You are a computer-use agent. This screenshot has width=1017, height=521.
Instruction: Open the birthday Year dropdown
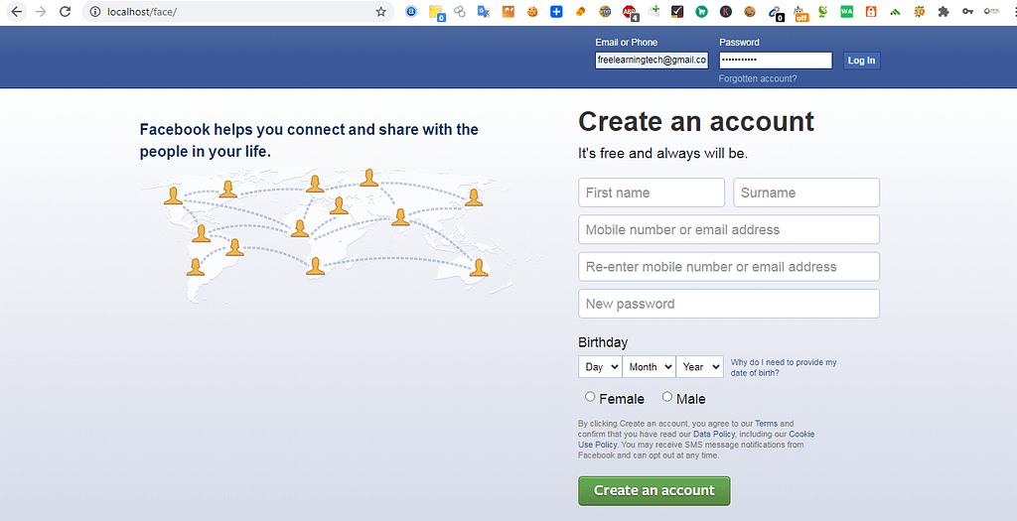[700, 367]
